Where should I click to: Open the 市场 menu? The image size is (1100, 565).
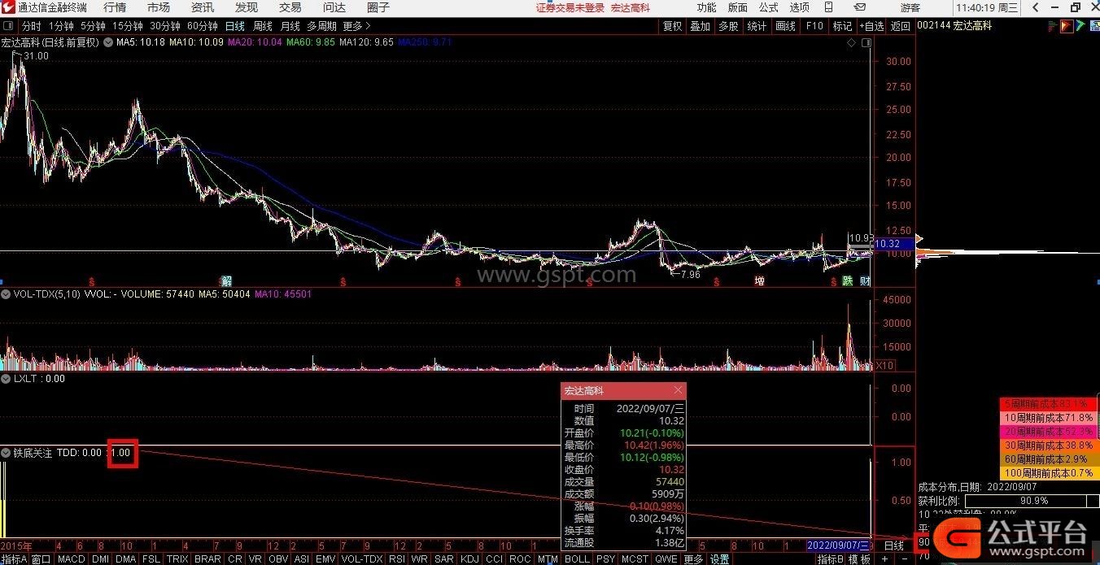[x=159, y=7]
